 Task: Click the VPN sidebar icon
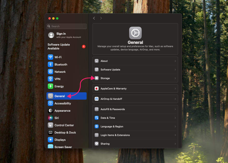50,79
